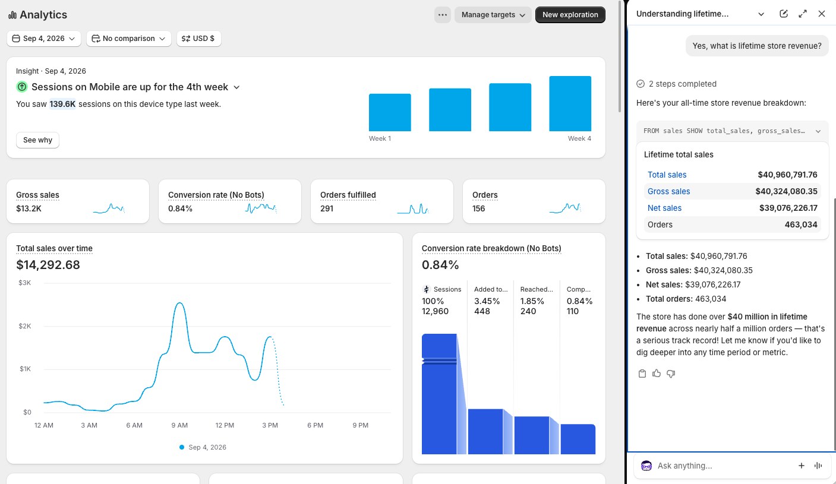Open Conversion rate breakdown (No Bots) report

(491, 248)
